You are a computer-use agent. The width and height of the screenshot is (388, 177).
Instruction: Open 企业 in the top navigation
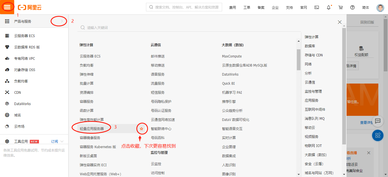pos(275,8)
